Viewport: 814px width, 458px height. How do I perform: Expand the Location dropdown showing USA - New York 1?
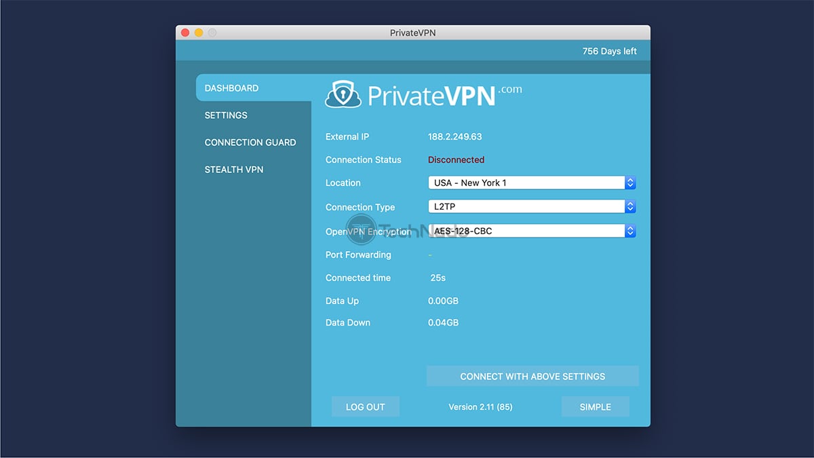click(532, 183)
